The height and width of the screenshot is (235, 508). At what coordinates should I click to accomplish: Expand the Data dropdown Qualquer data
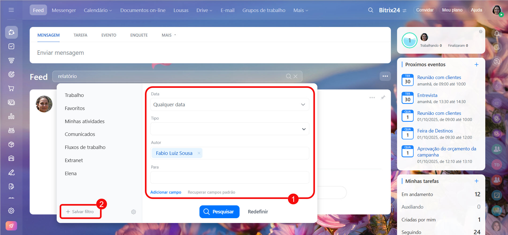229,105
